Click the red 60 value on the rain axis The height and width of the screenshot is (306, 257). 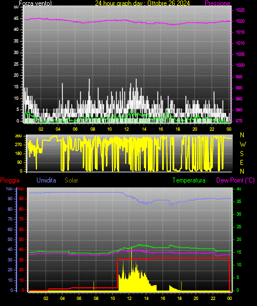[x=22, y=229]
